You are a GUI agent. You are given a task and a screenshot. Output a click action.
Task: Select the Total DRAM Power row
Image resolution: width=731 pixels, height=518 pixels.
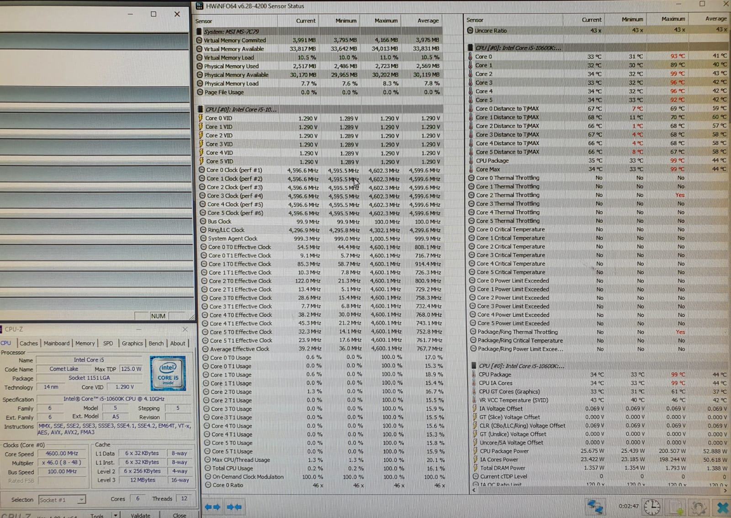(x=601, y=468)
